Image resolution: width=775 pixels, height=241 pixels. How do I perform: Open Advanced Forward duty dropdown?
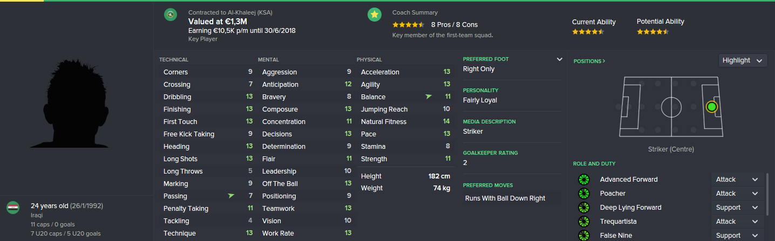[737, 180]
